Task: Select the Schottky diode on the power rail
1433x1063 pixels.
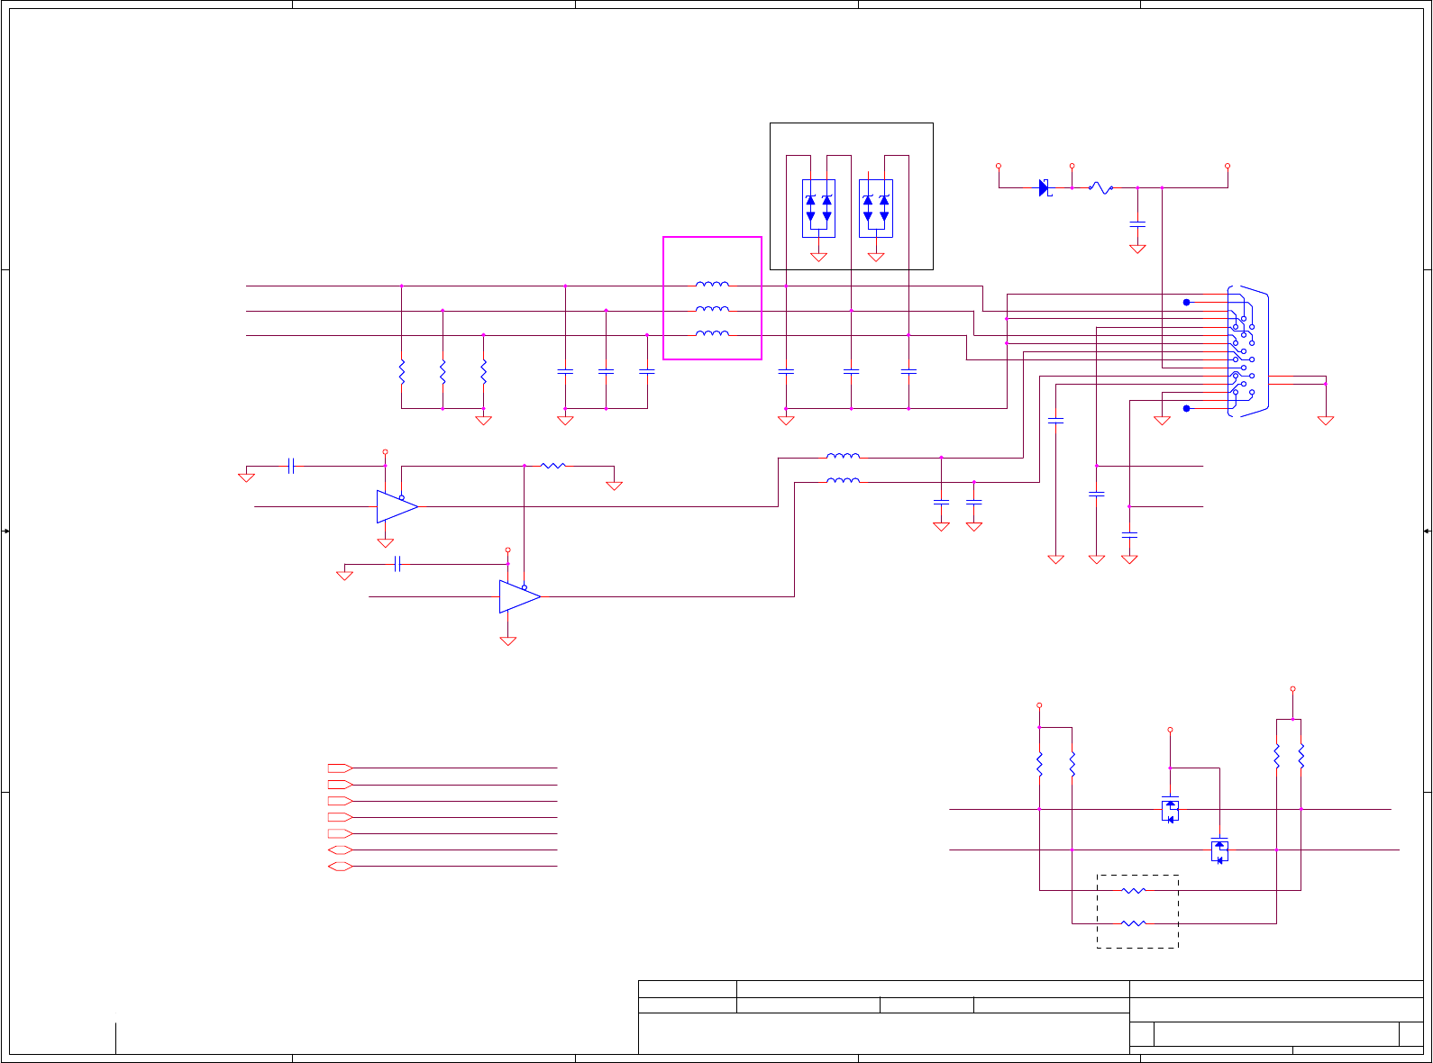Action: [x=1045, y=187]
